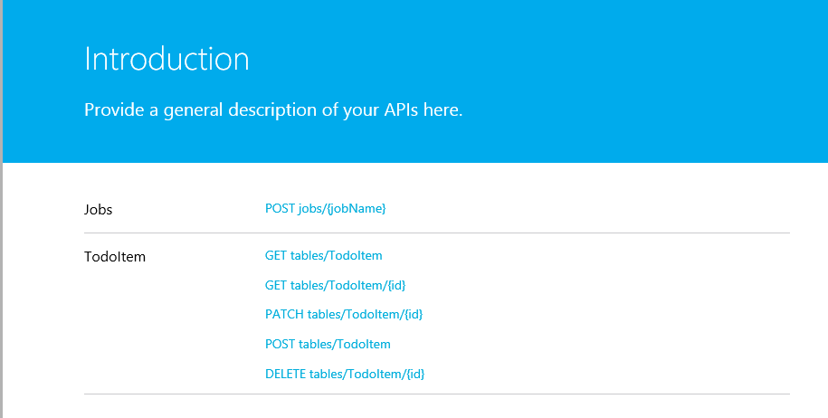Viewport: 828px width, 418px height.
Task: Open the DELETE tables/TodoItem/{id} link
Action: (x=345, y=374)
